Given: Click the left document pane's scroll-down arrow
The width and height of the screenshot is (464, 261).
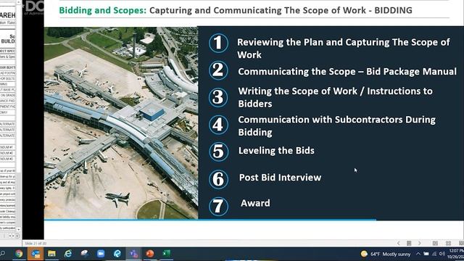Looking at the screenshot, I should 18,230.
